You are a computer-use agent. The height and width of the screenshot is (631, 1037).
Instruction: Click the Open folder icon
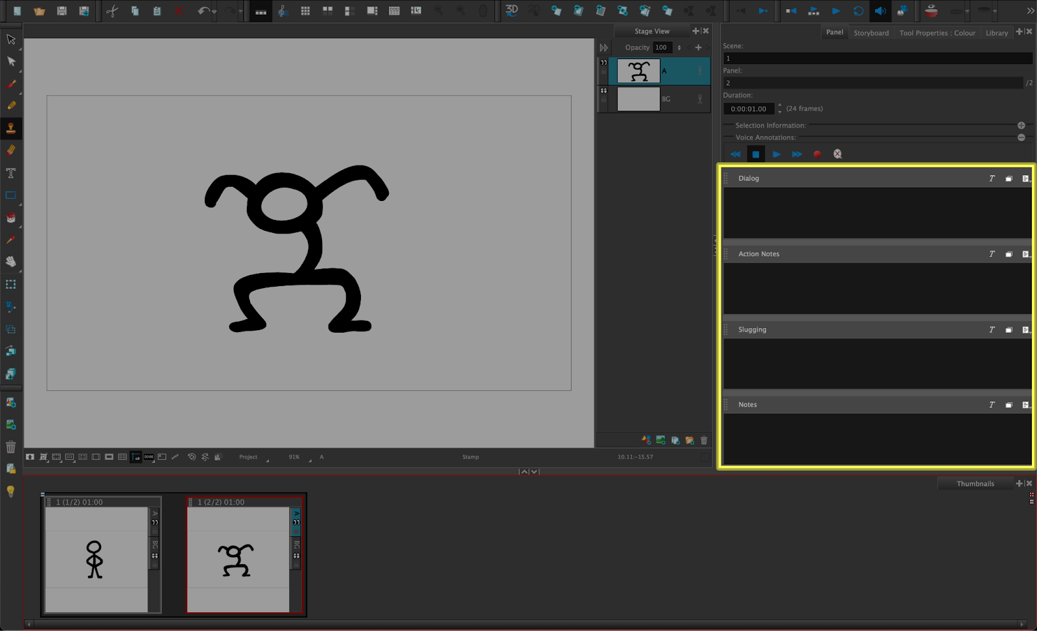pos(40,11)
